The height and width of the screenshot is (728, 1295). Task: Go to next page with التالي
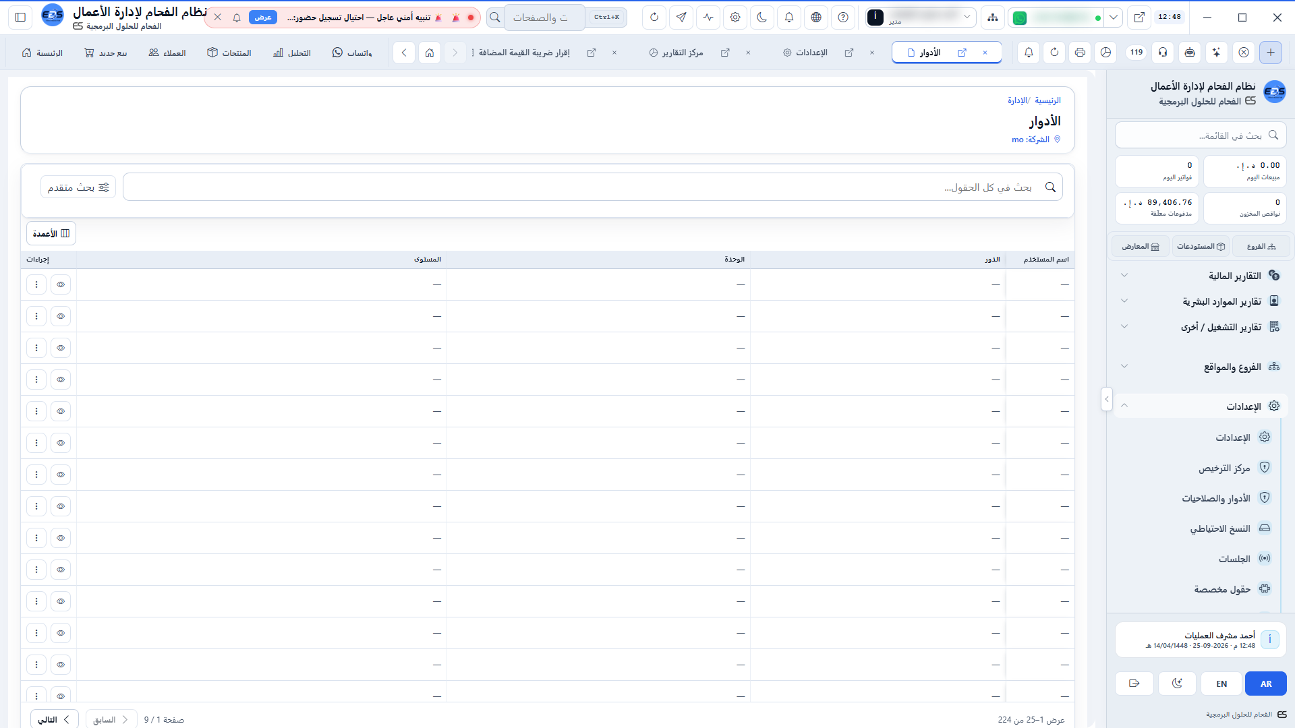[54, 720]
